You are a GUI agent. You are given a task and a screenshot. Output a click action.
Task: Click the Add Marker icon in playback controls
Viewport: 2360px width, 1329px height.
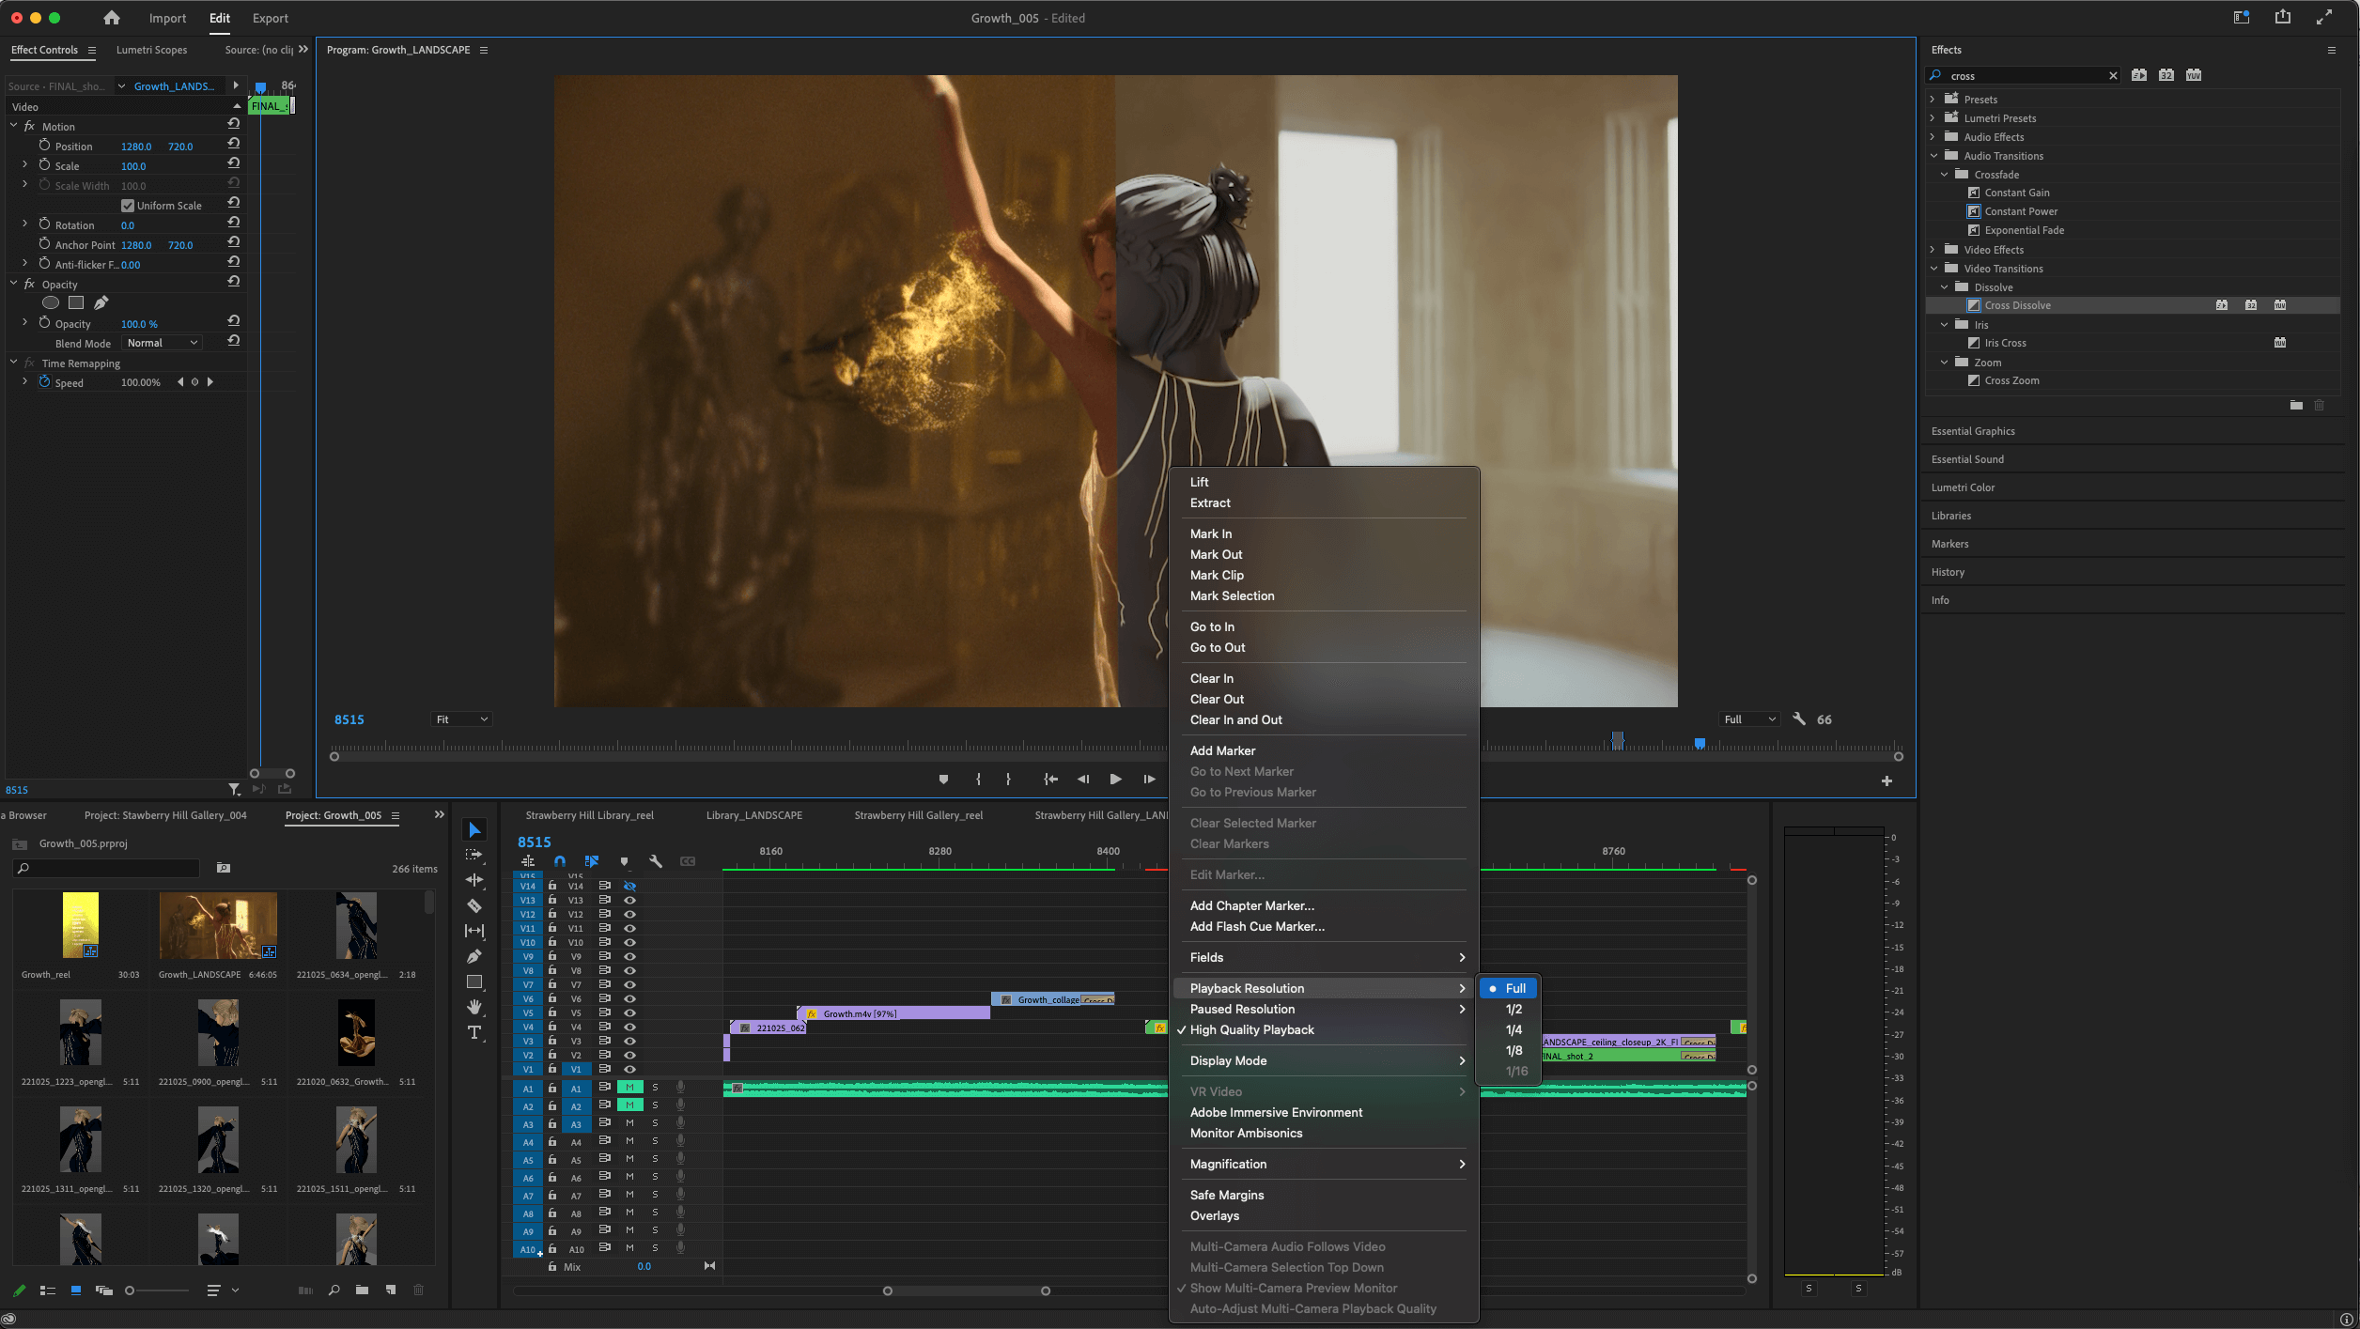coord(943,780)
